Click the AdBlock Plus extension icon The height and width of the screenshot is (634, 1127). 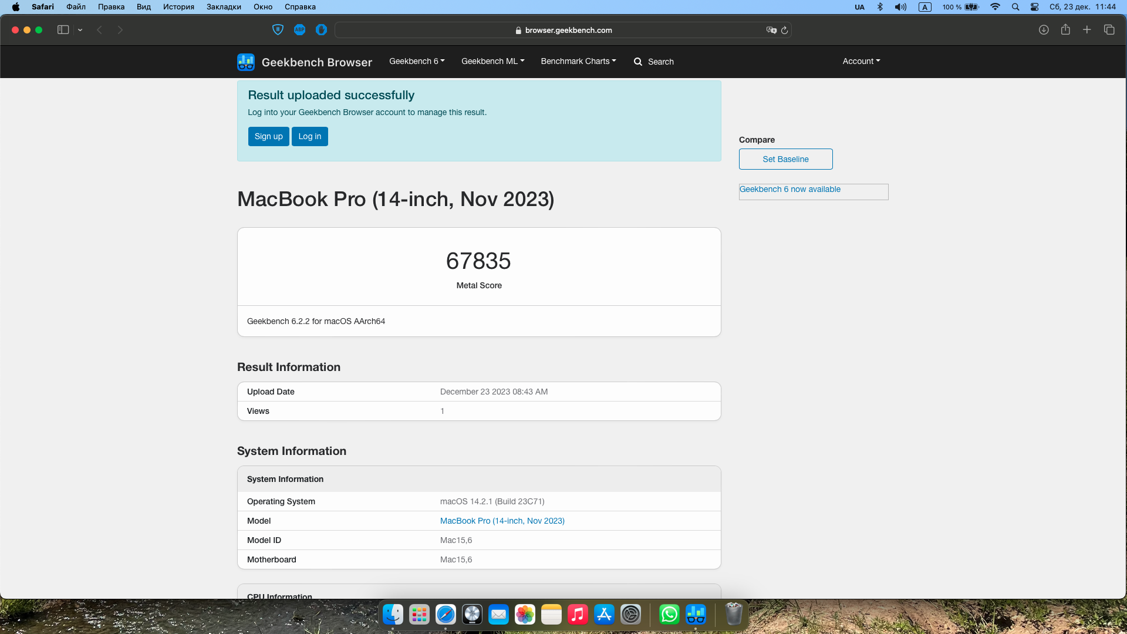click(299, 30)
